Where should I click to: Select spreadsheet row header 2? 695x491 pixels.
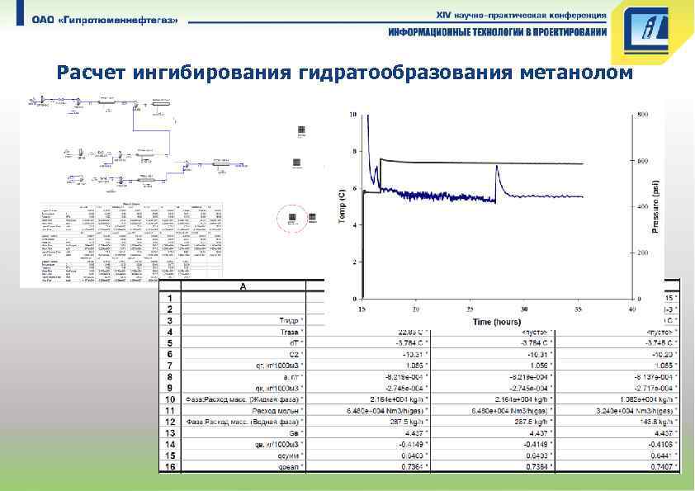pos(170,309)
